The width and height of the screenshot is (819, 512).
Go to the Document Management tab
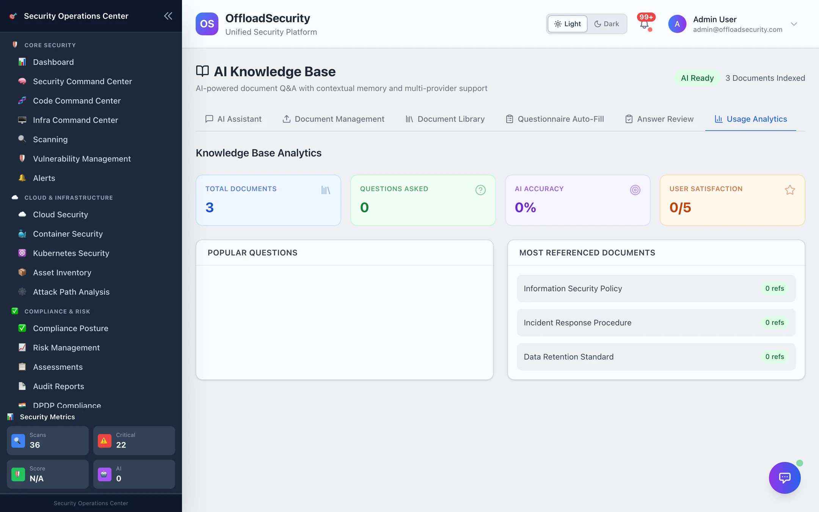coord(333,119)
